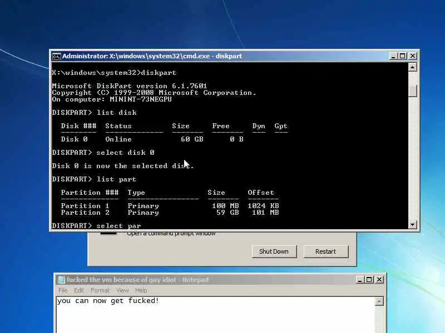445x333 pixels.
Task: Open the Notepad Format menu
Action: (100, 290)
